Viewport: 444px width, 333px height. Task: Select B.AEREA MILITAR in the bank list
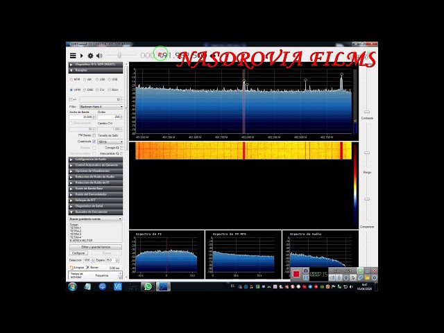click(81, 241)
